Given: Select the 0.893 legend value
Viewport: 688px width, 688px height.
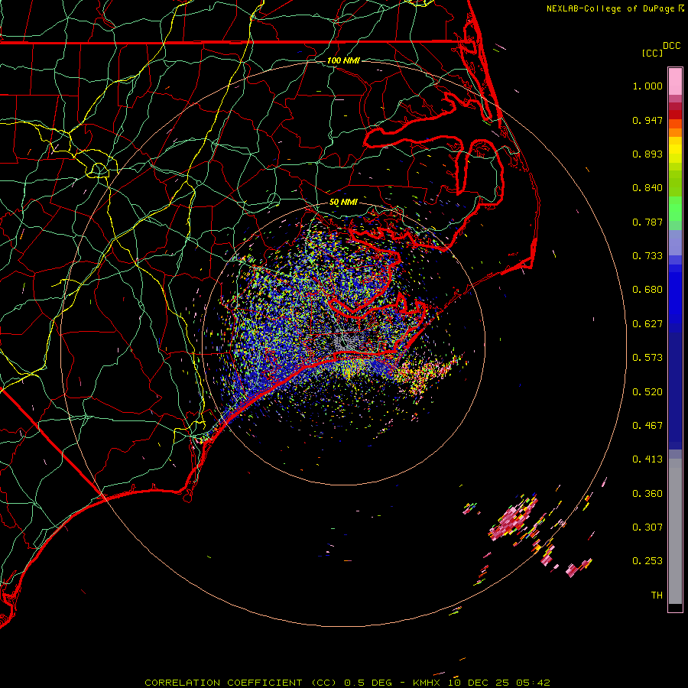Looking at the screenshot, I should click(x=647, y=154).
